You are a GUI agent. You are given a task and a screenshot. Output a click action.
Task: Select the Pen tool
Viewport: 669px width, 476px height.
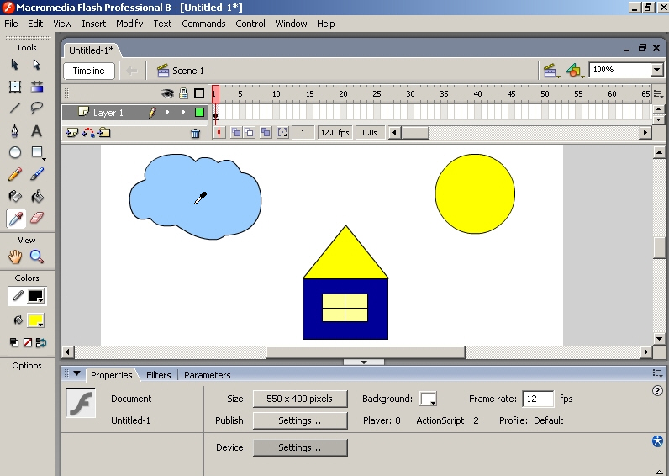point(15,130)
